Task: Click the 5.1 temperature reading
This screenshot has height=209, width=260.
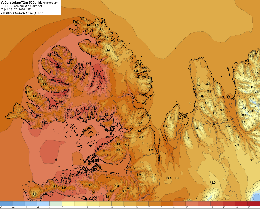Action: pos(169,178)
